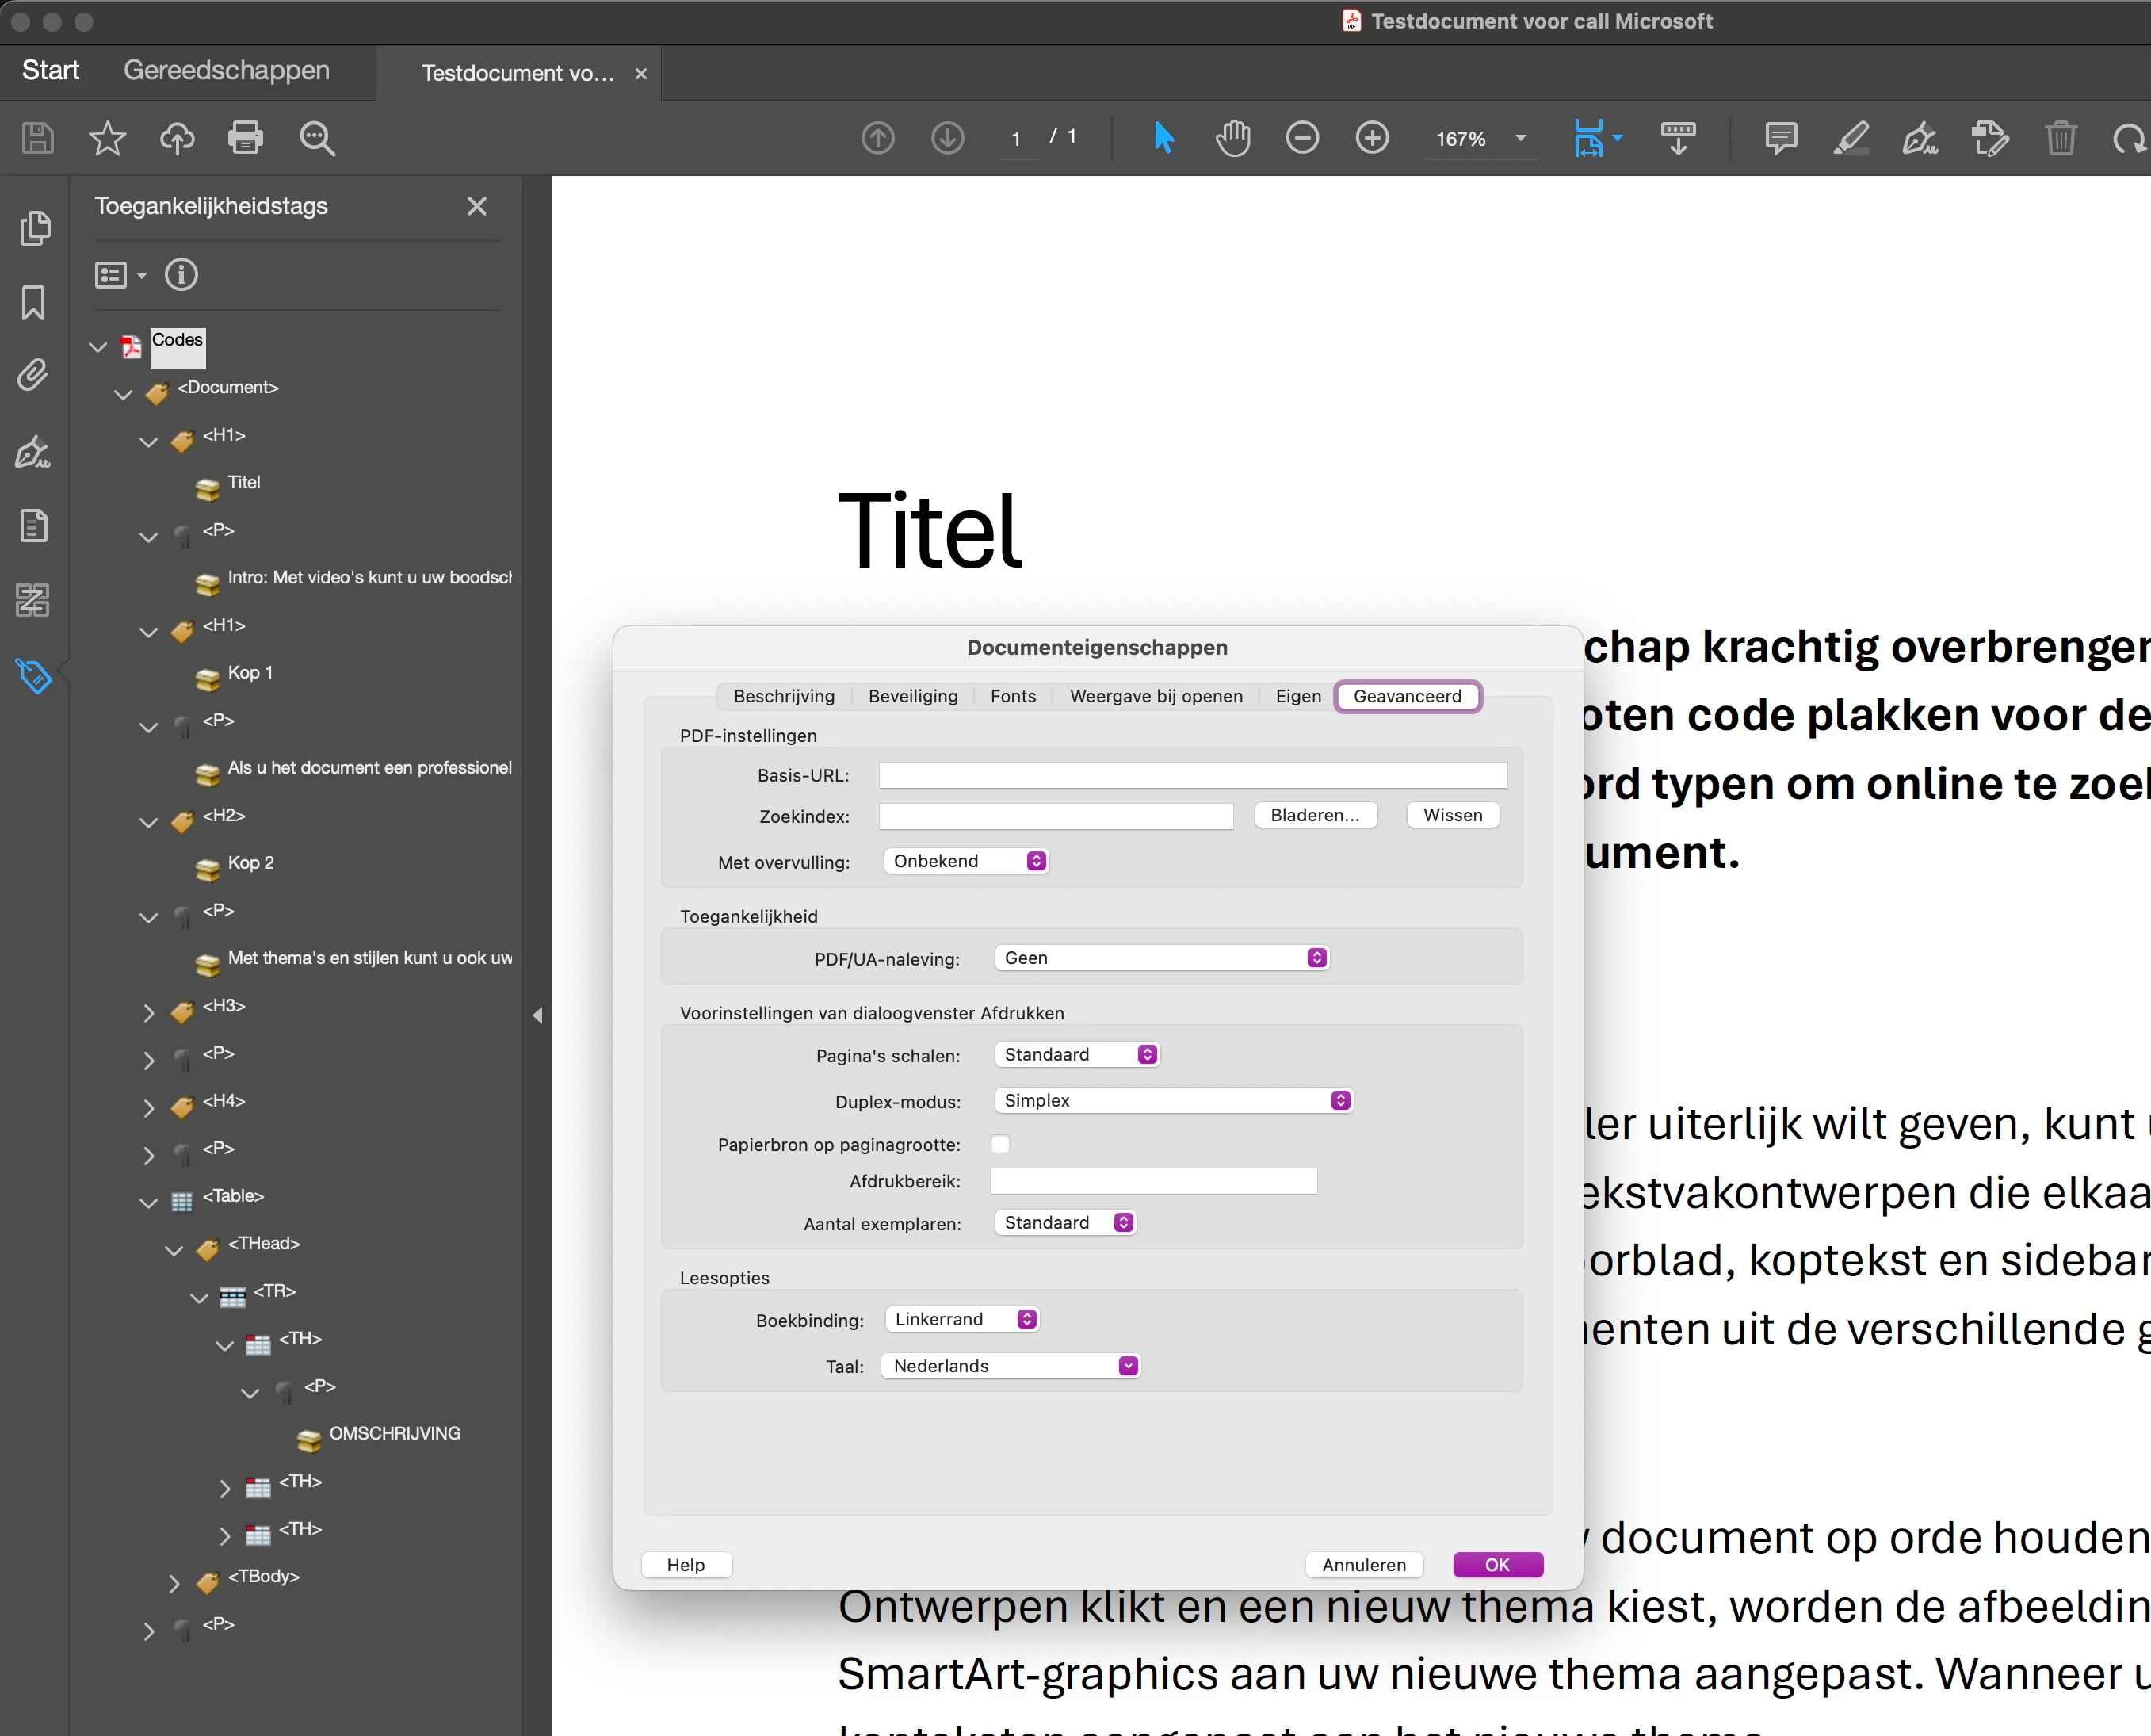
Task: Expand the H3 tag node
Action: [x=149, y=1012]
